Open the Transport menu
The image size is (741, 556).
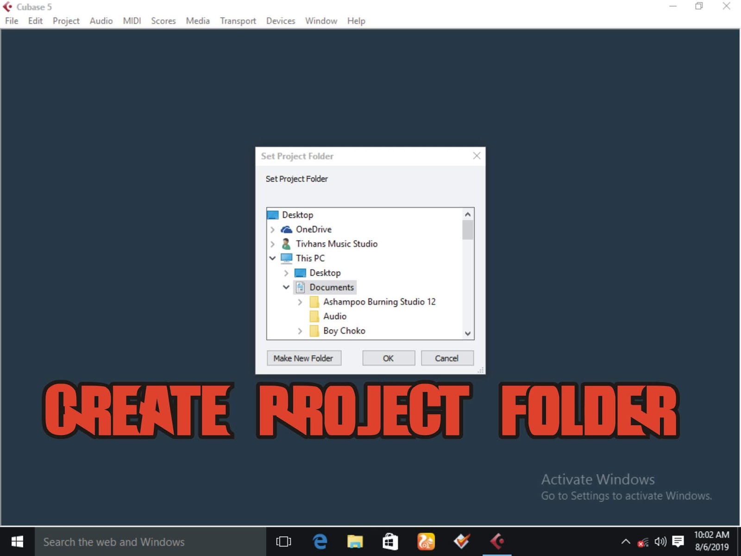pos(238,21)
